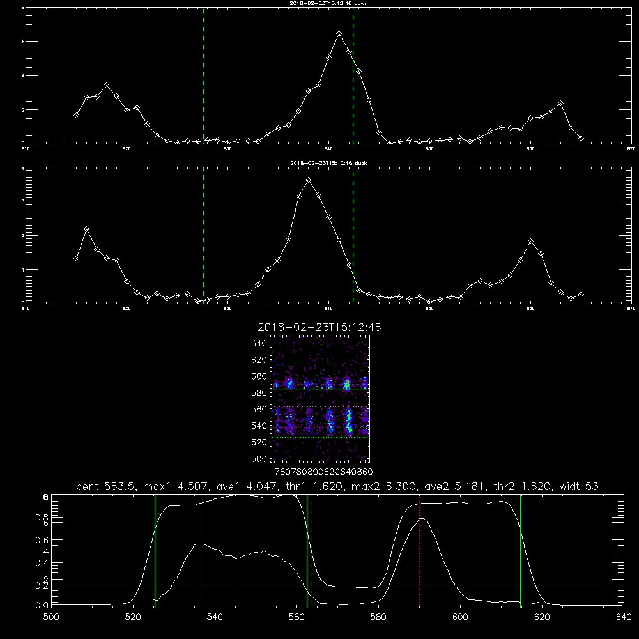Click the 'thr2 1.620' value
639x639 pixels.
tap(521, 486)
